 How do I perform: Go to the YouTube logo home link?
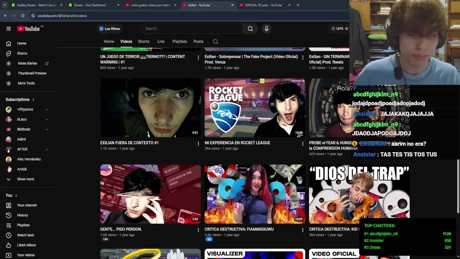click(x=28, y=29)
